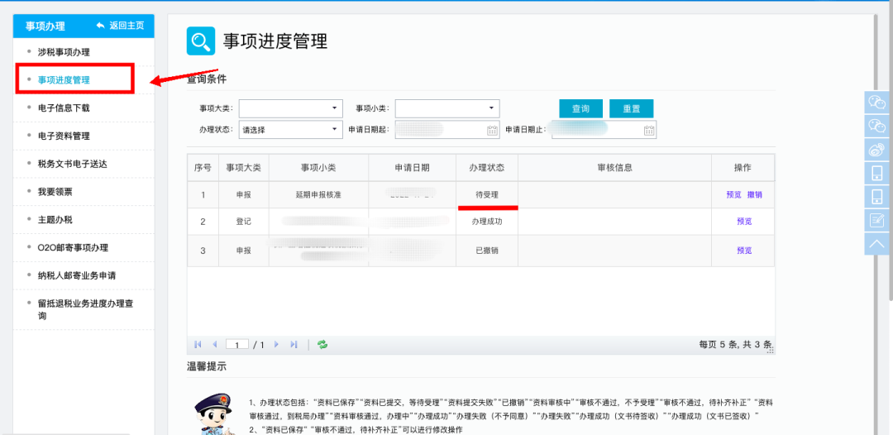893x435 pixels.
Task: Refresh the table with the green arrows icon
Action: (x=322, y=345)
